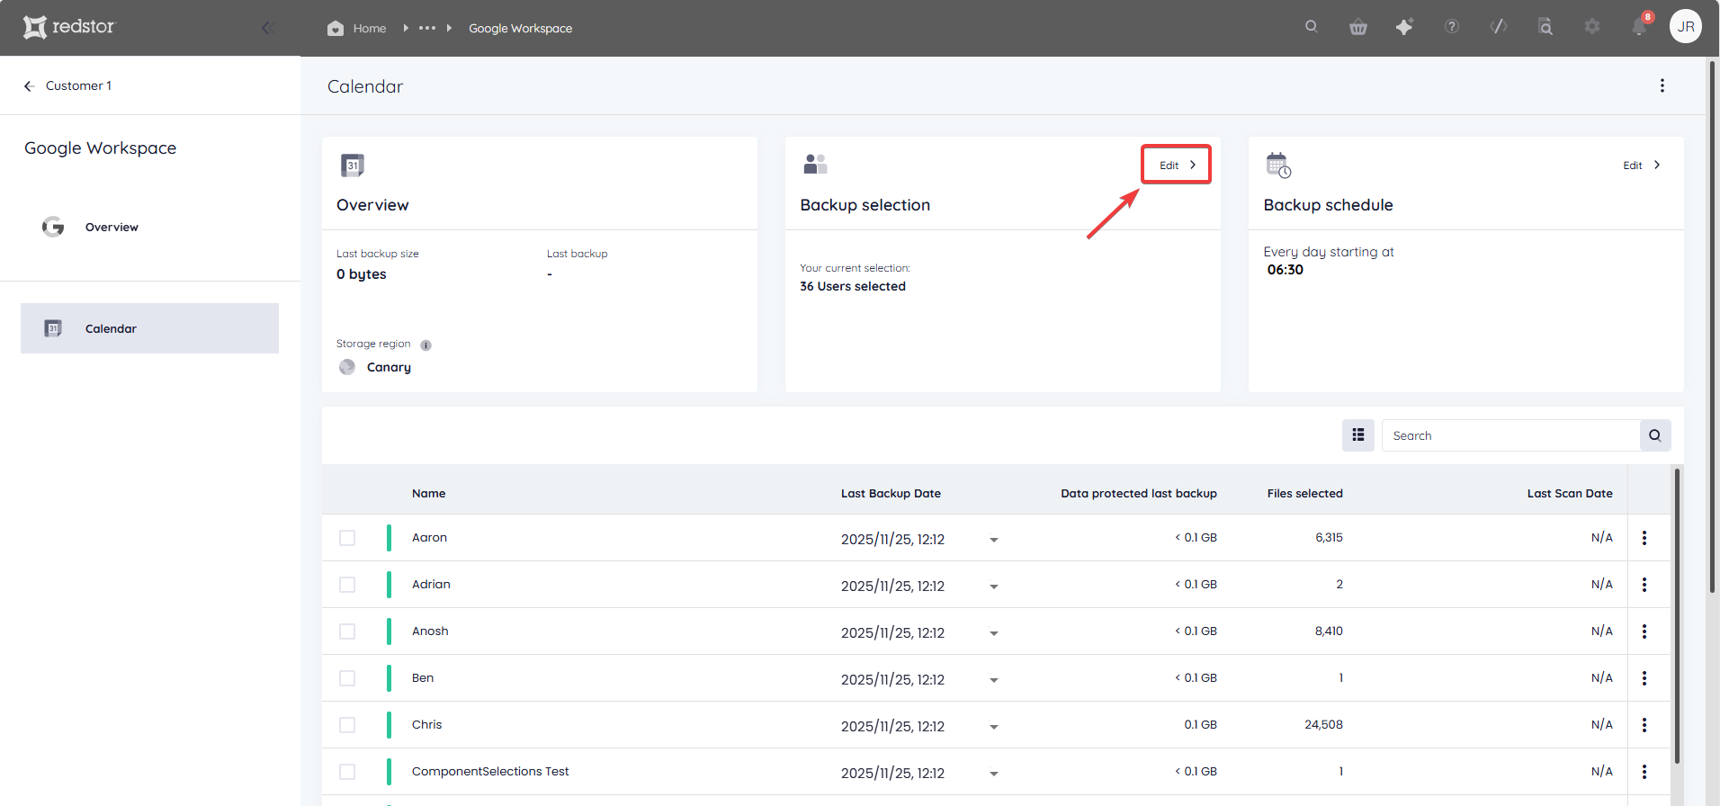Click the Home icon in breadcrumb

click(x=336, y=28)
